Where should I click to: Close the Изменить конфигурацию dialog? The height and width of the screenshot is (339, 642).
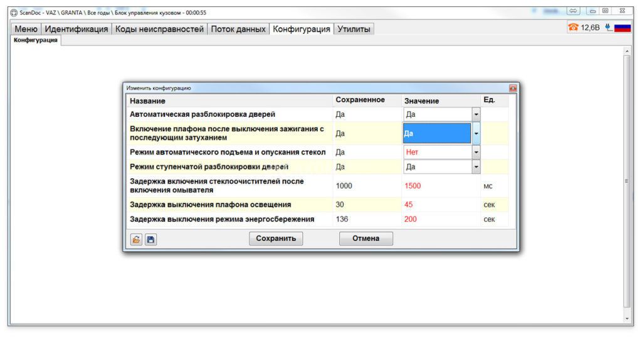tap(513, 89)
